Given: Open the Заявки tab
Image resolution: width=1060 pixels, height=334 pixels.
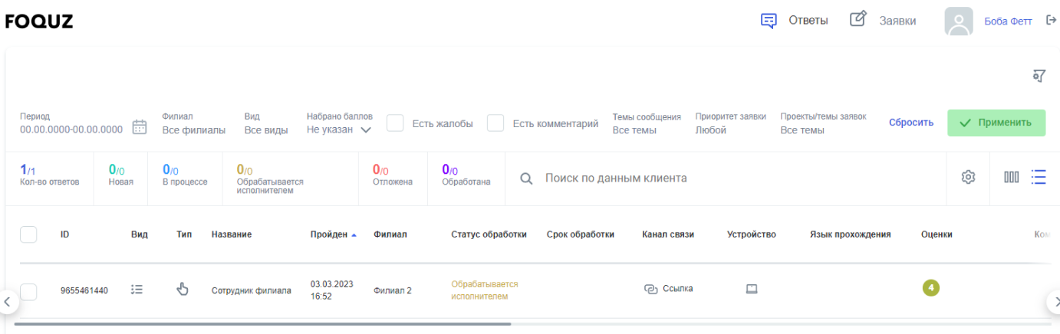Looking at the screenshot, I should point(884,21).
